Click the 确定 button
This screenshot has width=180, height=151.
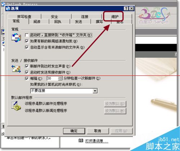tap(74, 131)
